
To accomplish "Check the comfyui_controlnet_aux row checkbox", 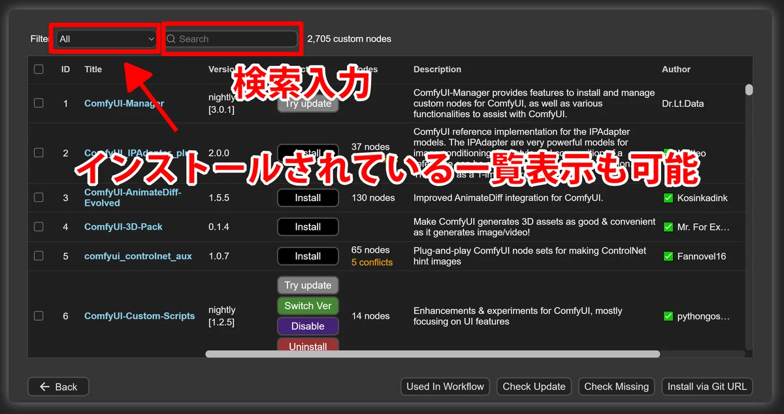I will 39,256.
